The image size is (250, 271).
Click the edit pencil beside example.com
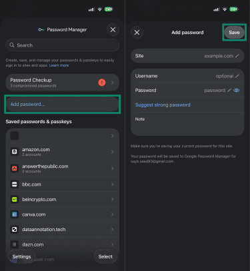click(237, 56)
